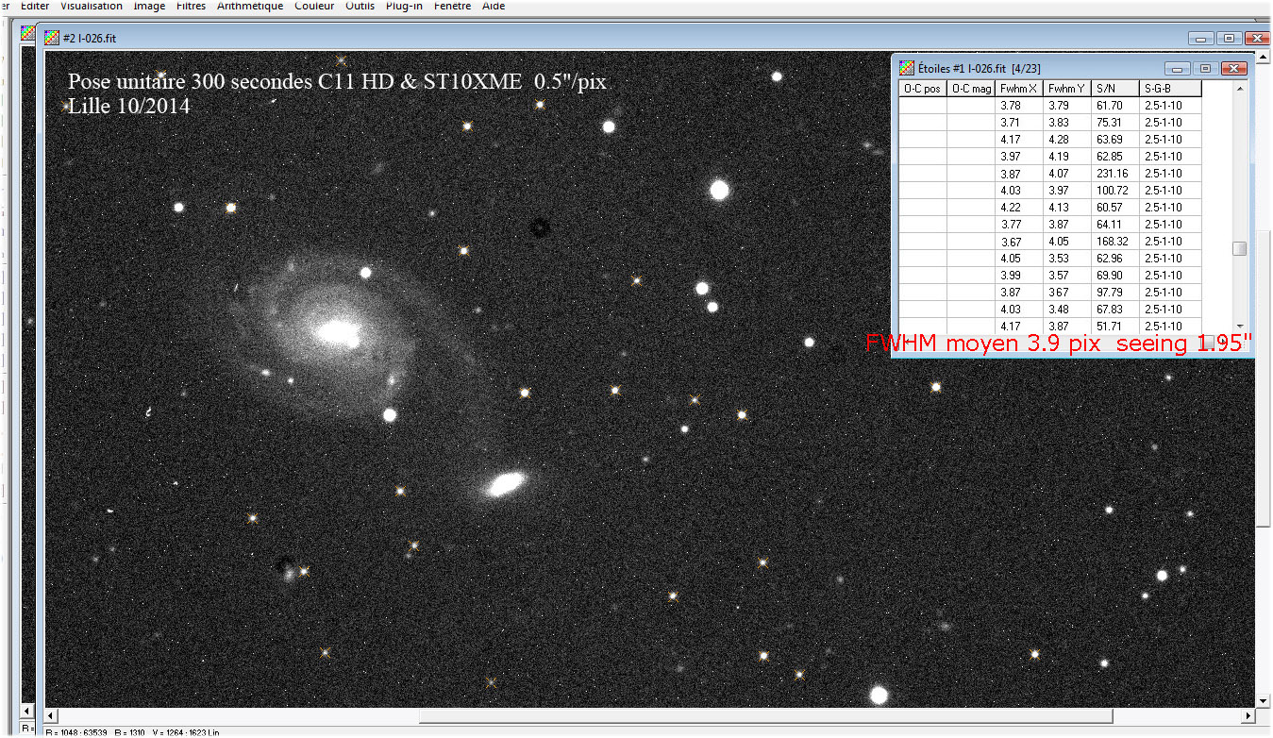The image size is (1273, 738).
Task: Click the Étoiles table scroll-up arrow
Action: coord(1240,89)
